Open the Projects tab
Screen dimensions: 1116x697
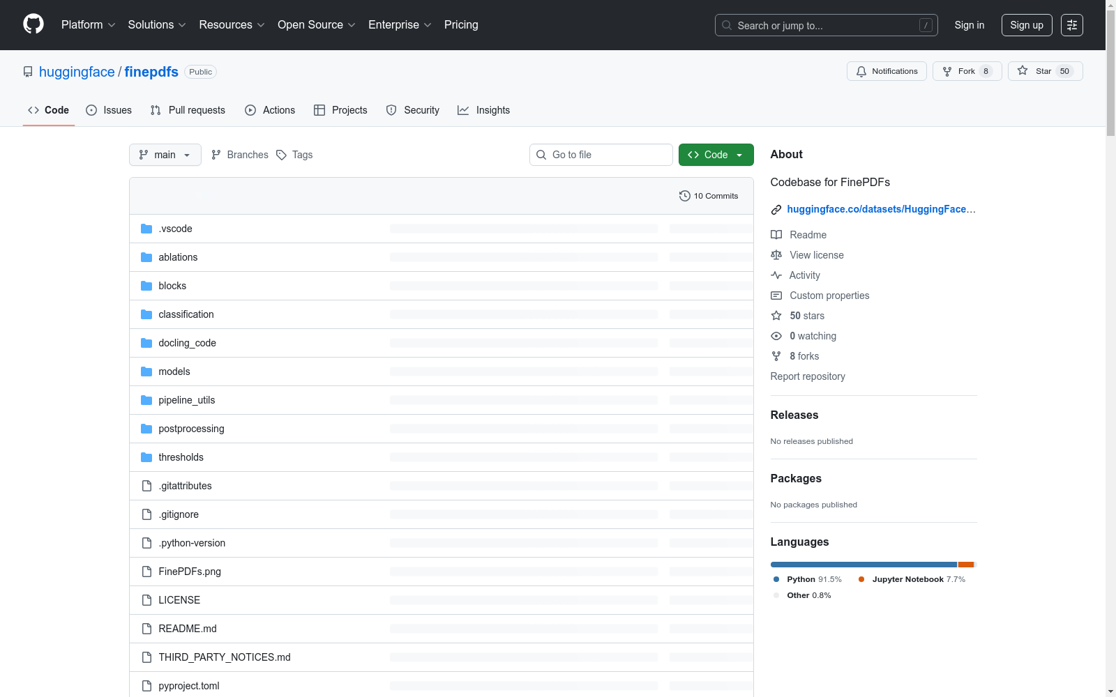(x=340, y=110)
